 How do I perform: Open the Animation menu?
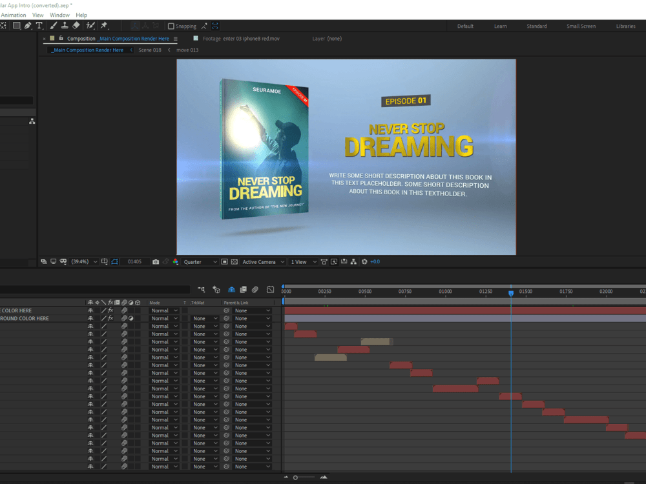(x=13, y=15)
